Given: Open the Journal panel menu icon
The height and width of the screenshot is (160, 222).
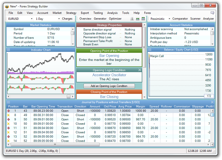Looking at the screenshot, I should pyautogui.click(x=8, y=102).
